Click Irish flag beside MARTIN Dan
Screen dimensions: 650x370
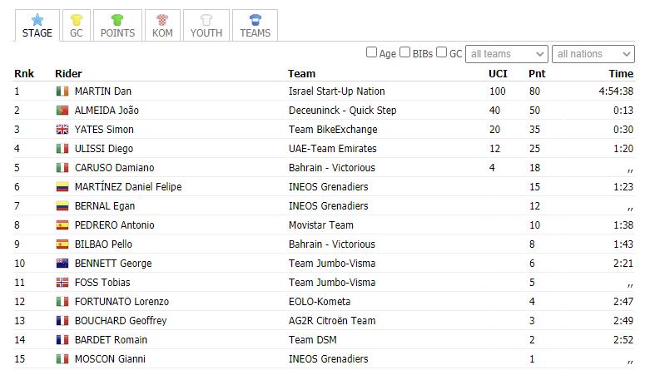point(62,91)
